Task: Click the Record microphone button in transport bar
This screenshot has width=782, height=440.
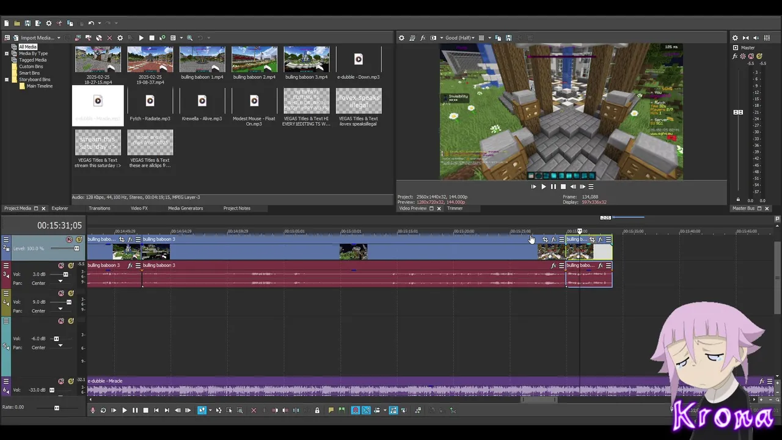Action: point(93,411)
